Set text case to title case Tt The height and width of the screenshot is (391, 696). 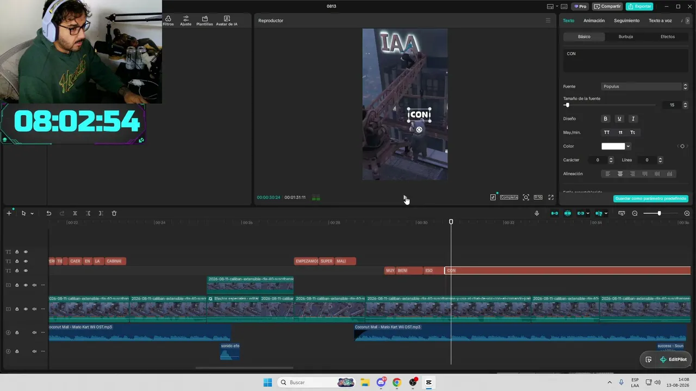pyautogui.click(x=633, y=133)
